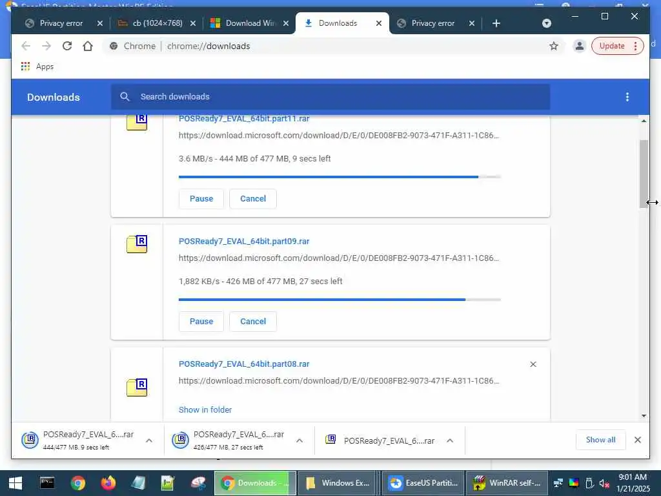
Task: Switch to the last Privacy error tab
Action: 433,23
